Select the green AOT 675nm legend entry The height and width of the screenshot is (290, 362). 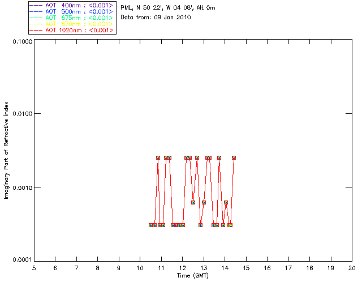pyautogui.click(x=71, y=18)
